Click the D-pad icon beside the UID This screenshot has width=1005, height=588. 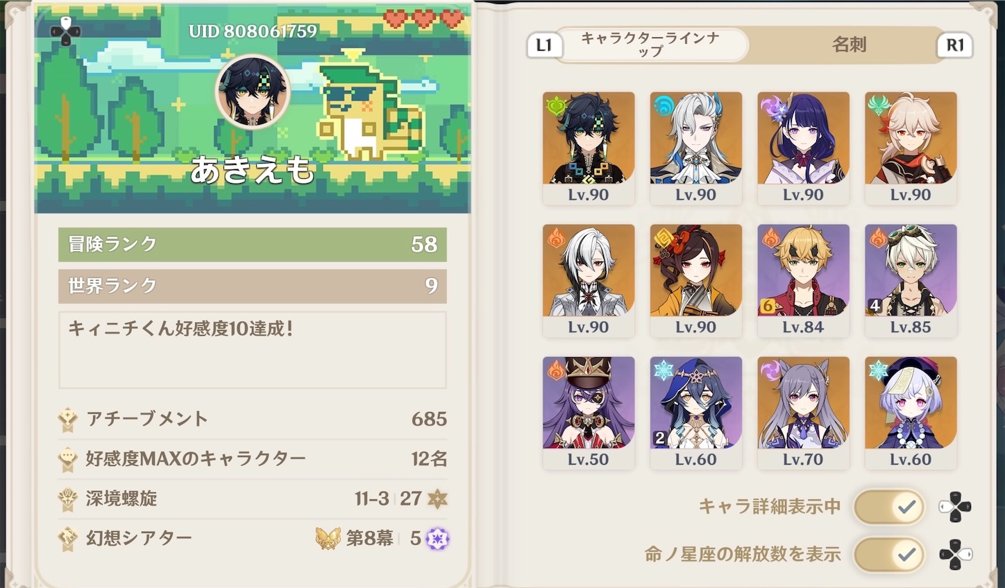[65, 31]
